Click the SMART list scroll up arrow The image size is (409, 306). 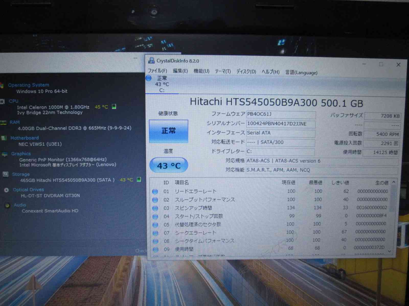[394, 182]
